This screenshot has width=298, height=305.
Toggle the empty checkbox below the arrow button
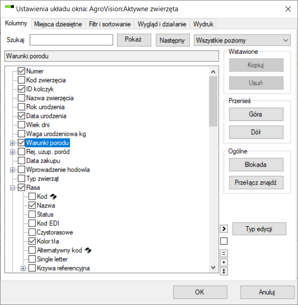(224, 241)
